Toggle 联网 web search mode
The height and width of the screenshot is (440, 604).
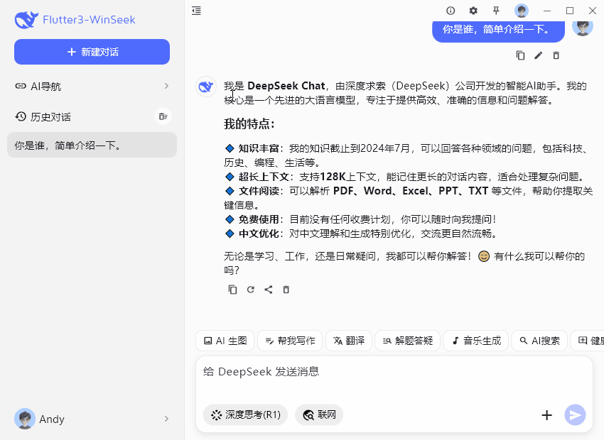(x=319, y=415)
